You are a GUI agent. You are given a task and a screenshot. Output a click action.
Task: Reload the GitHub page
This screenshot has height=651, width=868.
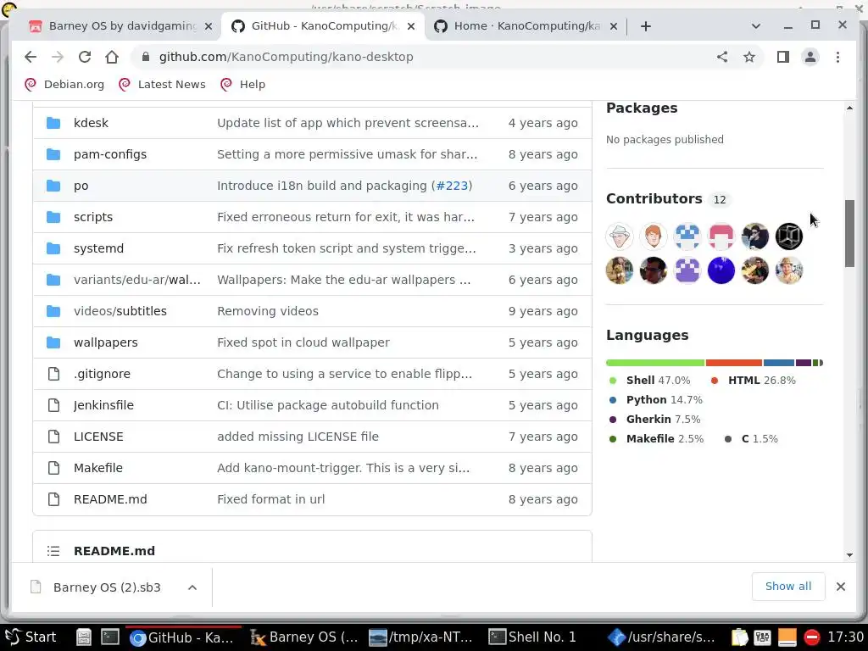85,57
